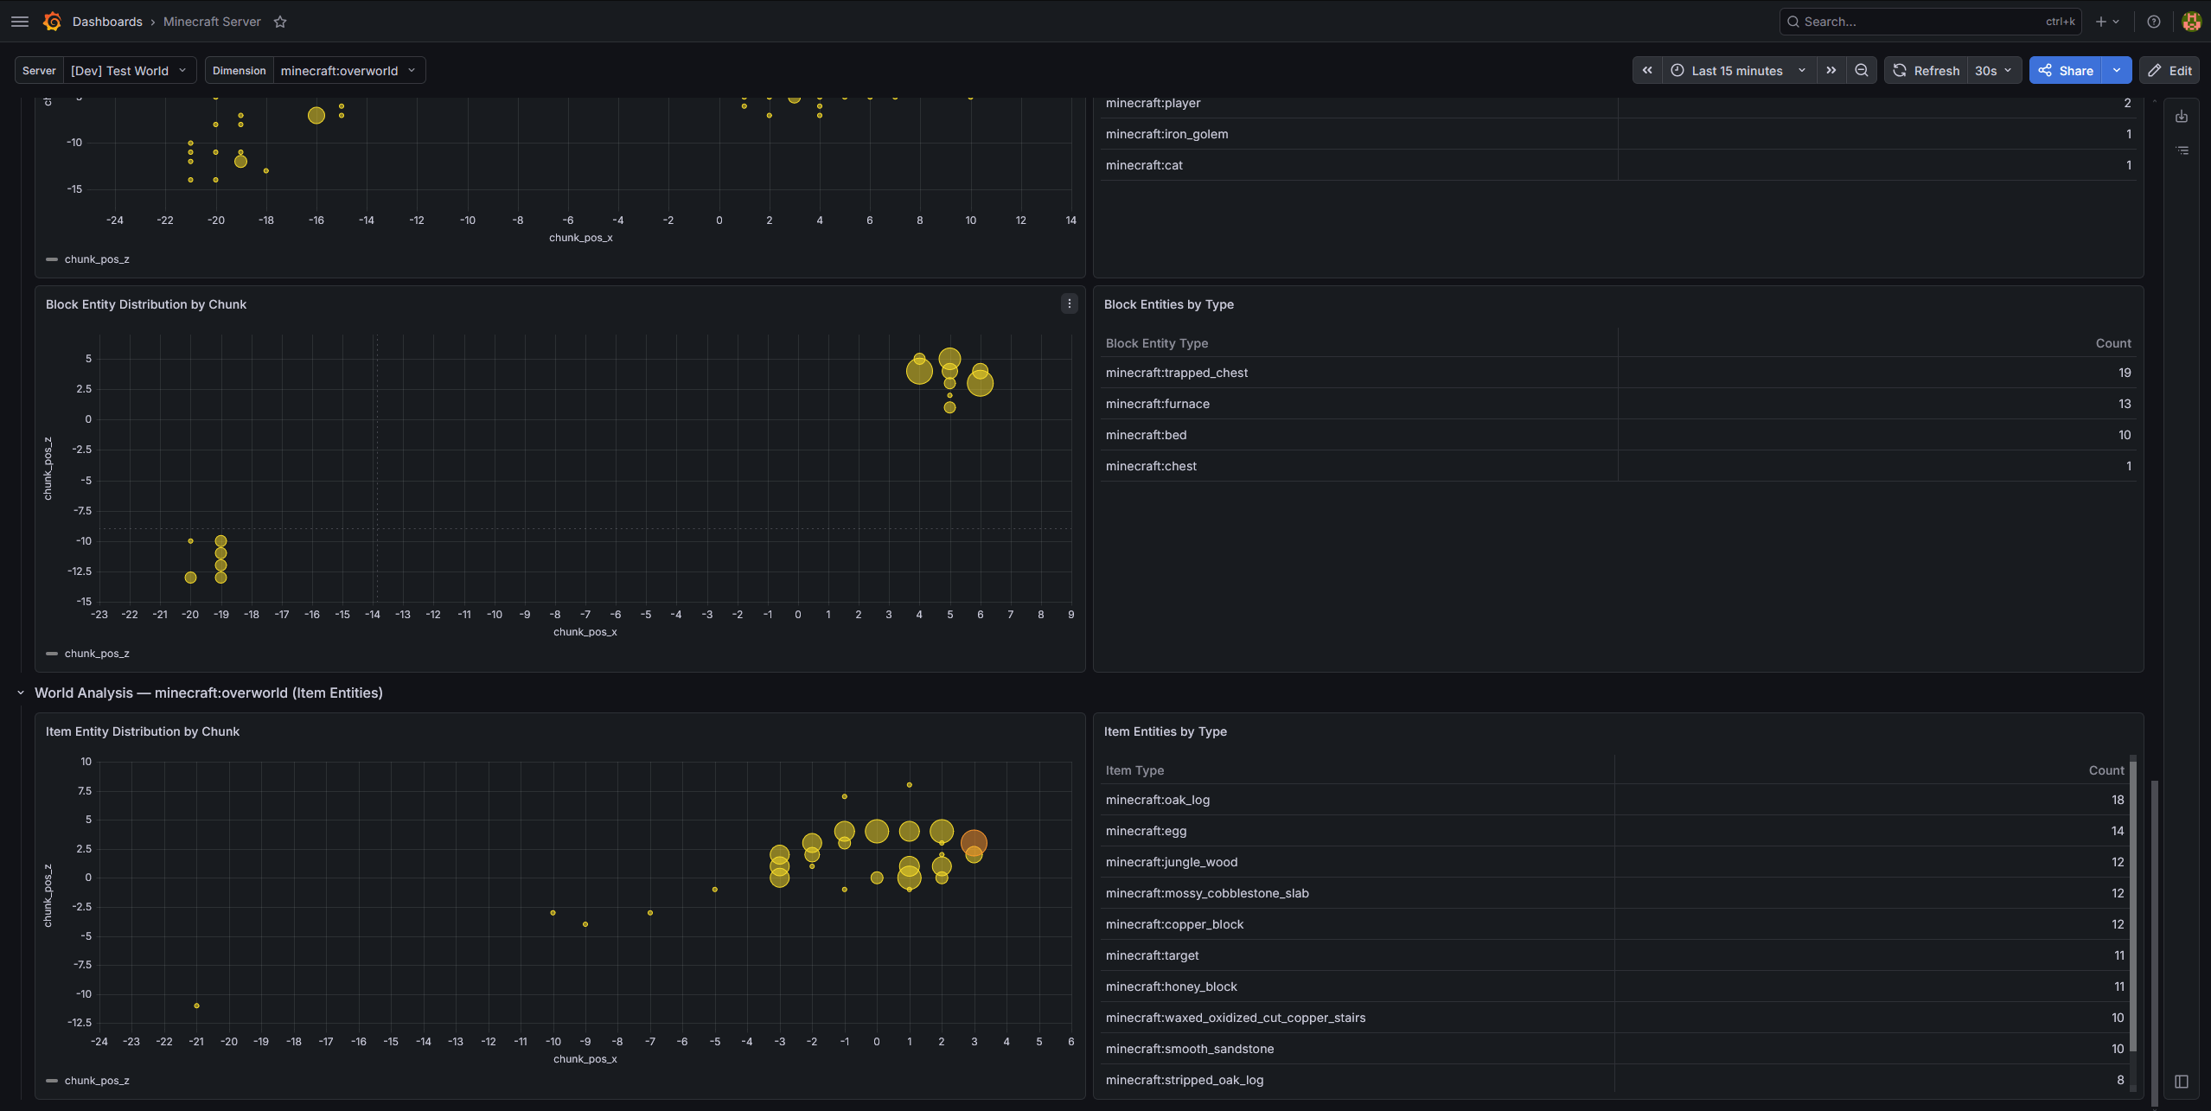Select the minecraft:iron_golem row
2211x1111 pixels.
[x=1617, y=134]
